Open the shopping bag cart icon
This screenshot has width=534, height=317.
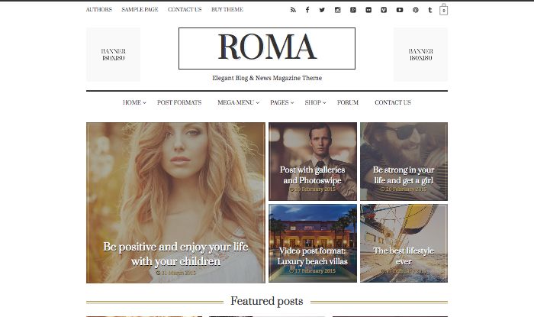coord(443,9)
